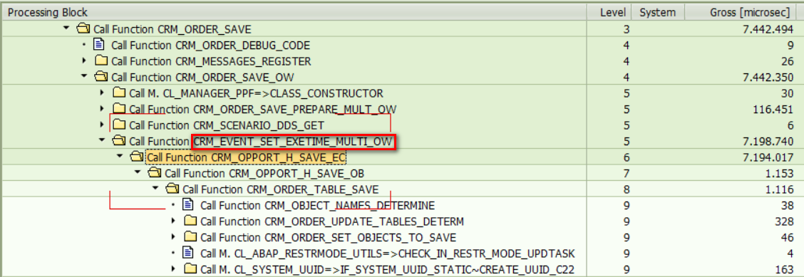Image resolution: width=804 pixels, height=277 pixels.
Task: Click the folder icon of CRM_ORDER_SET_OBJECTS_TO_SAVE
Action: 190,237
